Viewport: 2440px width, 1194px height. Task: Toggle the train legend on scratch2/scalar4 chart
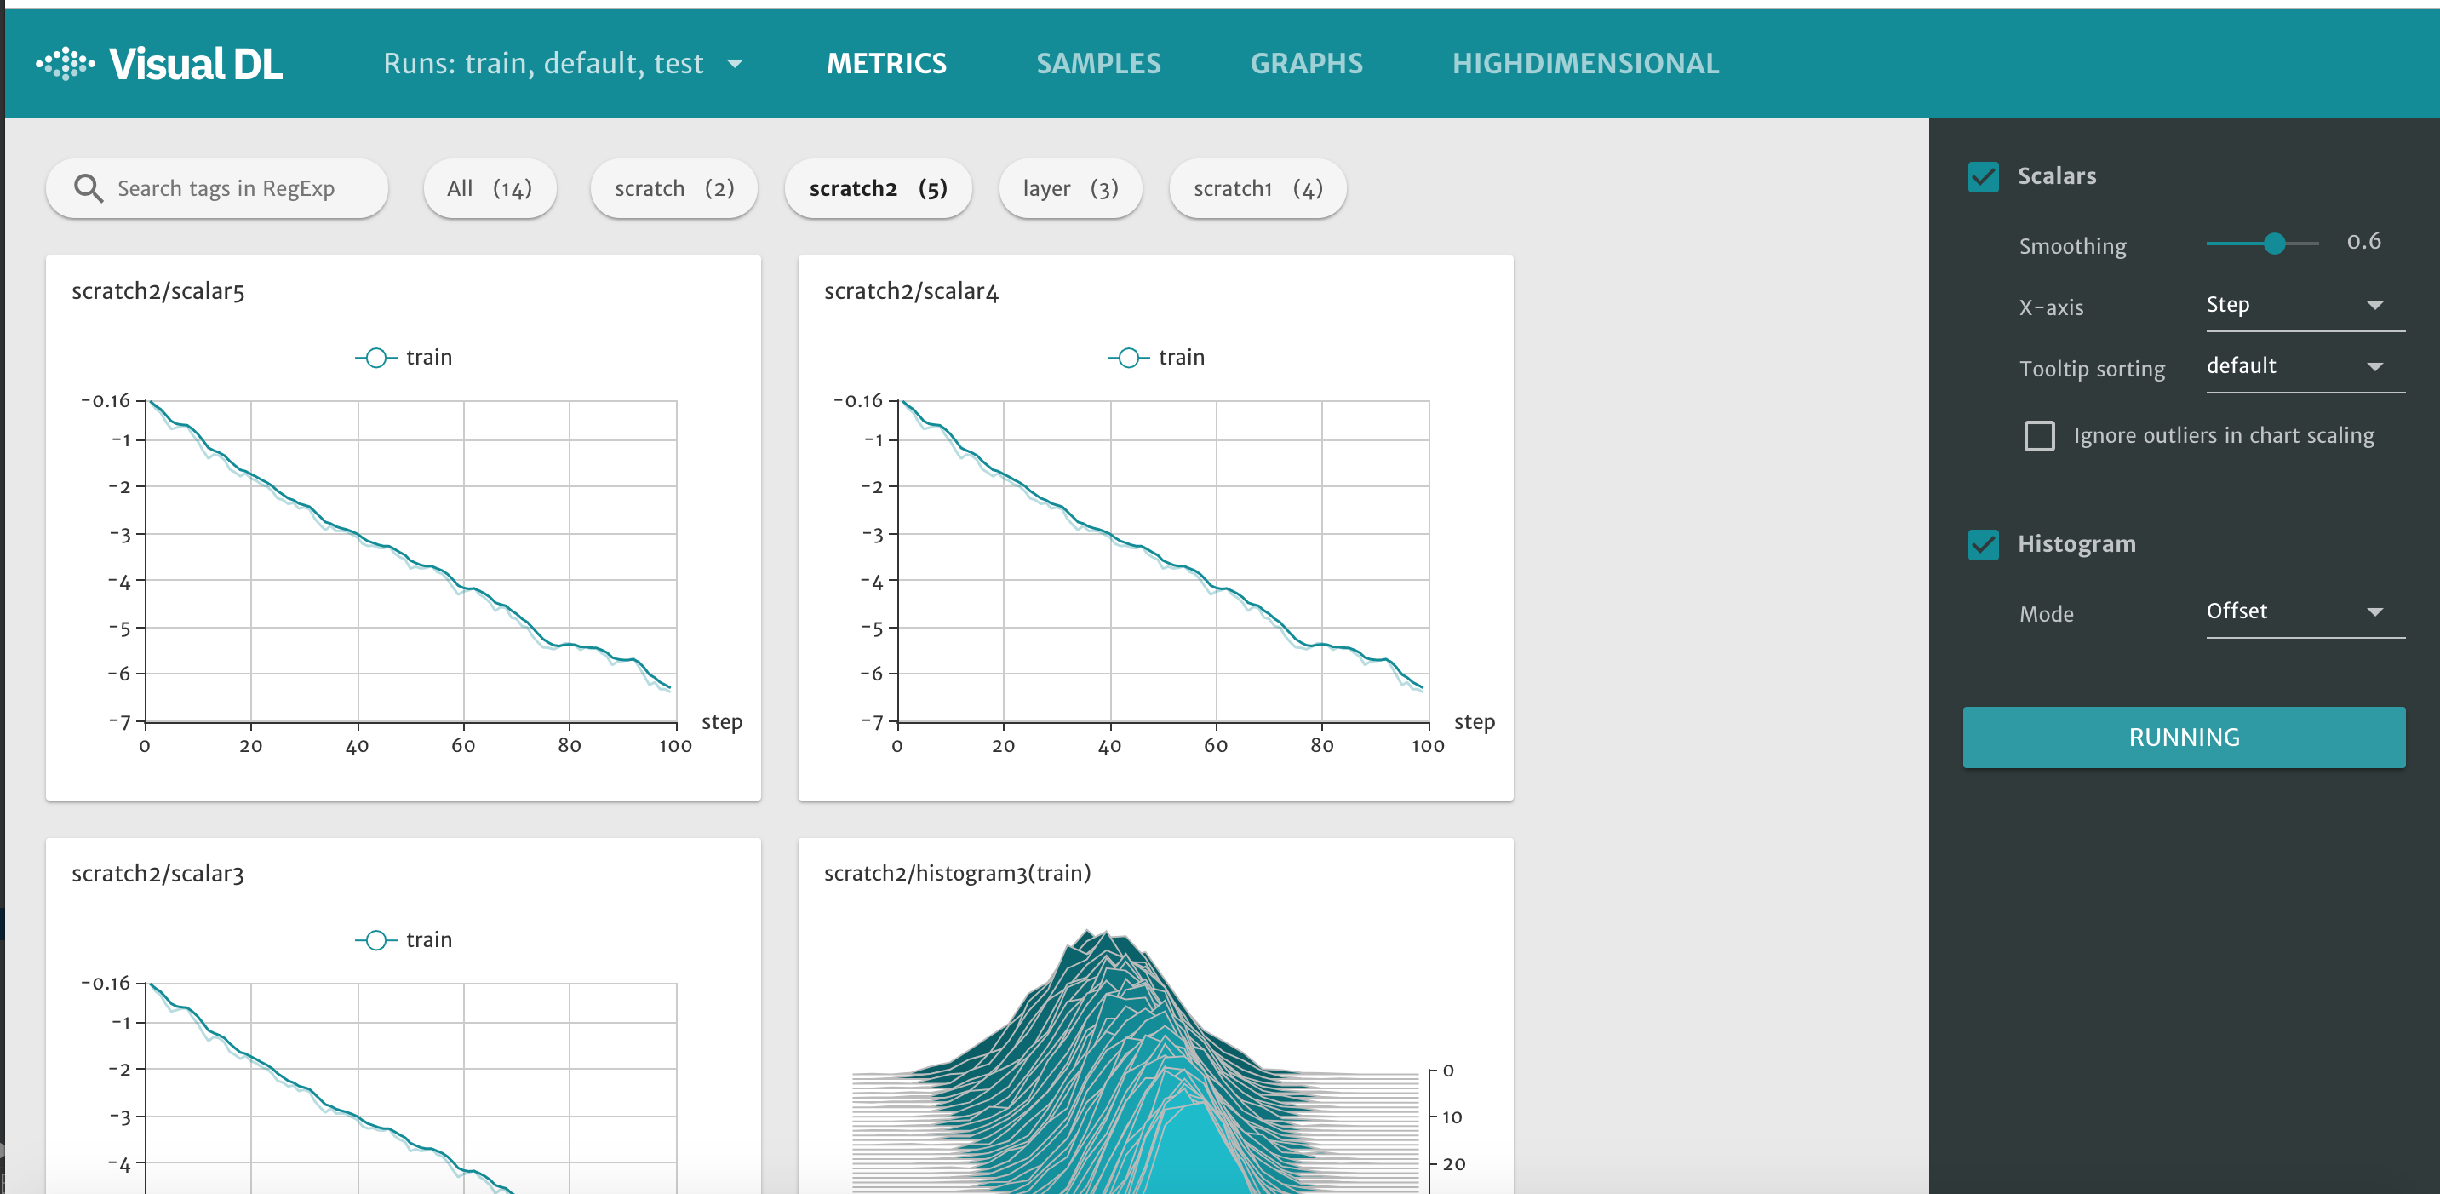click(x=1155, y=357)
